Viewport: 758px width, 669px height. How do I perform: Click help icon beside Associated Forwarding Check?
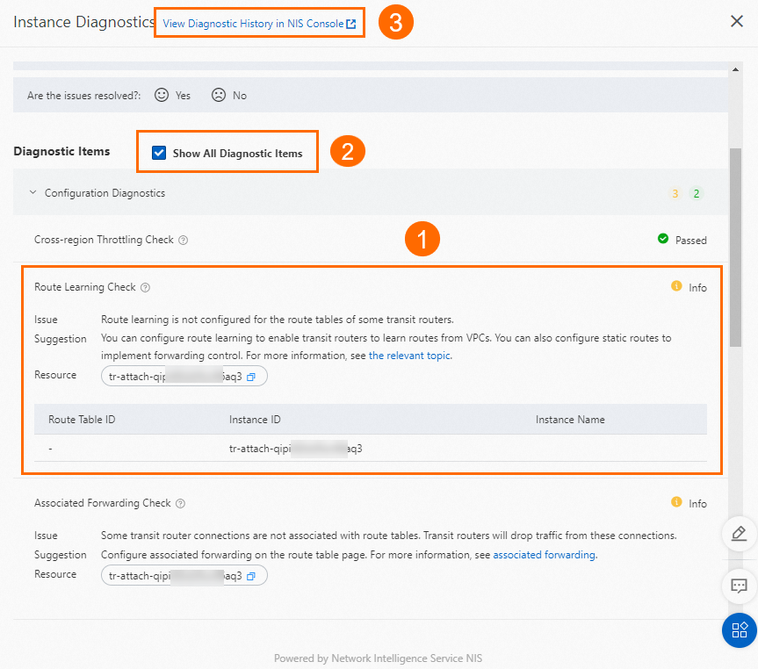180,504
